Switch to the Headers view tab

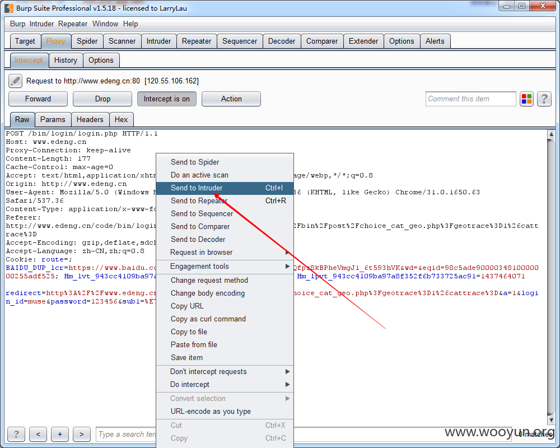[90, 120]
